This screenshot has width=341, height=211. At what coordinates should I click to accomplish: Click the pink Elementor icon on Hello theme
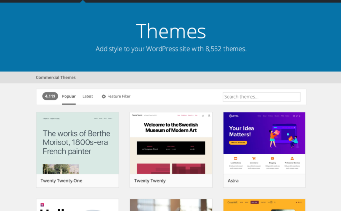click(x=42, y=205)
